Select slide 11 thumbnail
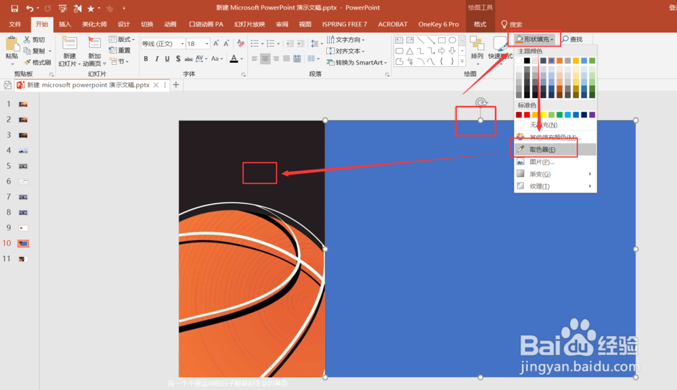 pos(23,259)
